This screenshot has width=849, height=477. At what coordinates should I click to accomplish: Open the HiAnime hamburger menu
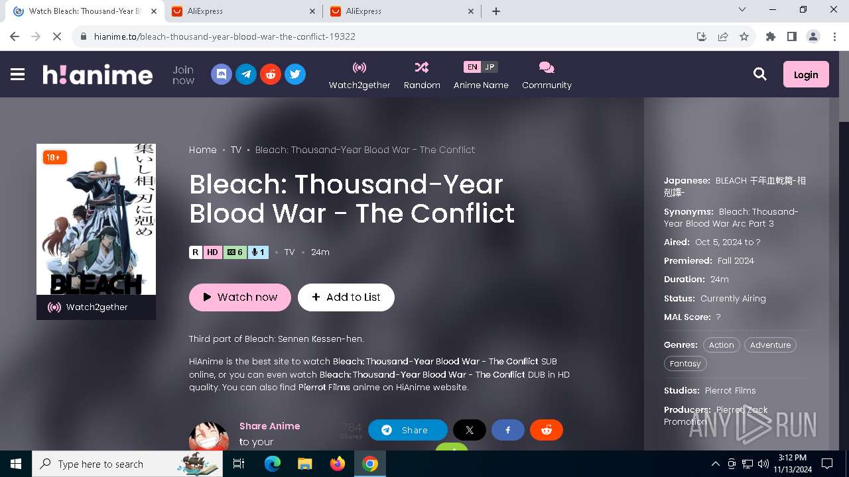[x=17, y=74]
